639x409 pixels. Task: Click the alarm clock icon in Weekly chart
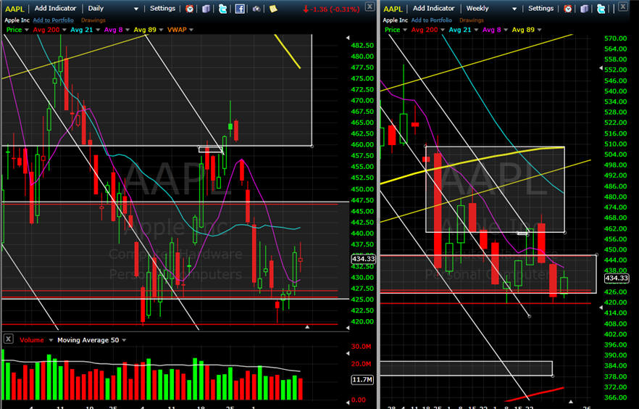(x=568, y=9)
